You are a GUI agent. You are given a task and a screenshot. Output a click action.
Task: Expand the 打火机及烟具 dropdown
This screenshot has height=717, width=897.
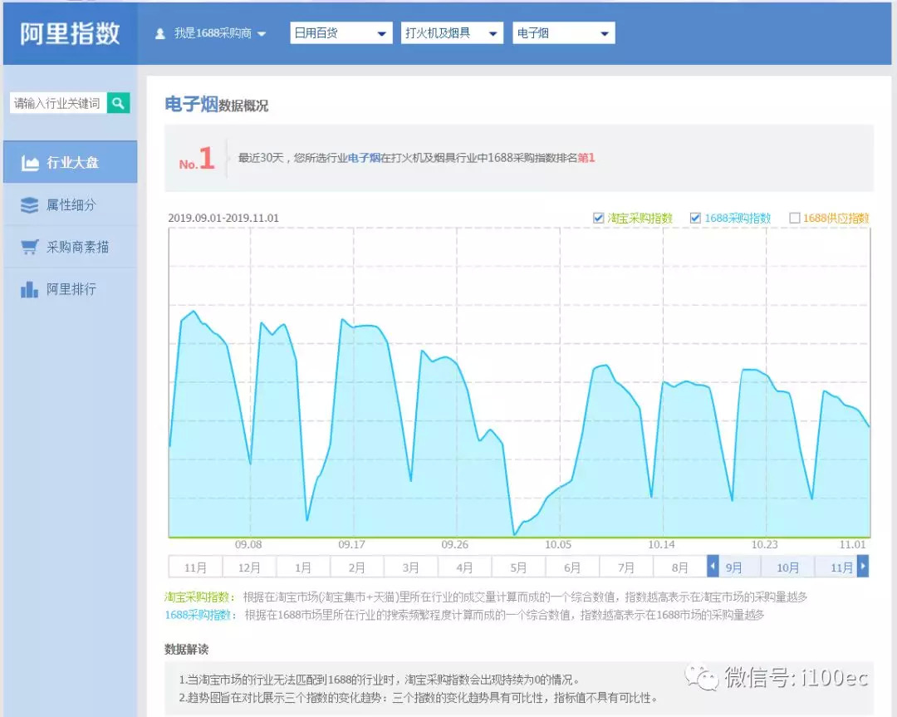[x=451, y=33]
